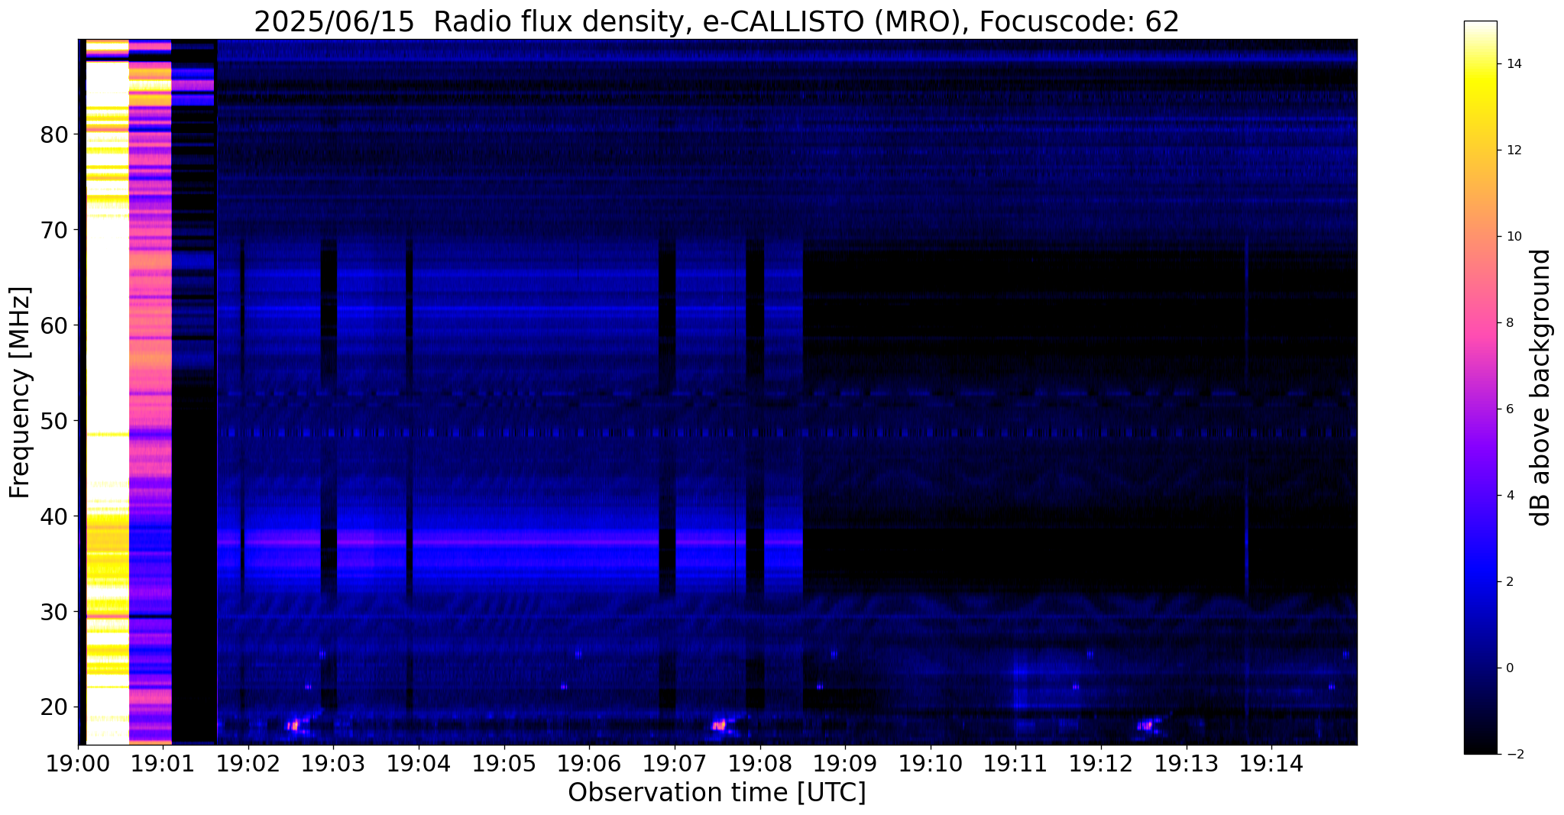This screenshot has width=1564, height=815.
Task: Click the 19:13 time tick label
Action: [1186, 763]
